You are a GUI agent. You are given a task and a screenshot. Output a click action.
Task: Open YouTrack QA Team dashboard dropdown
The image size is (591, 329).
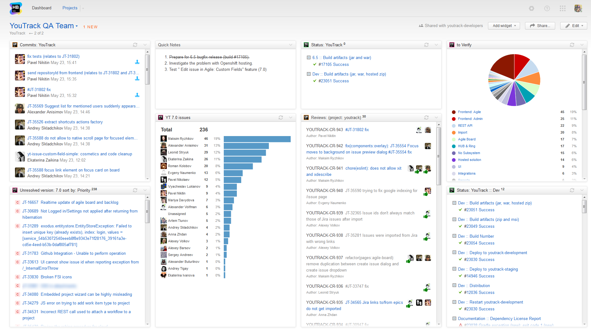[77, 26]
